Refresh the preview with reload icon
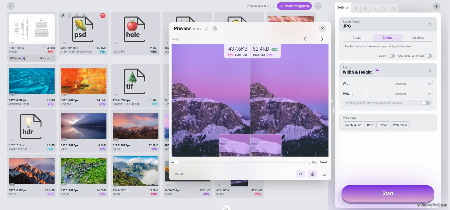 point(206,28)
